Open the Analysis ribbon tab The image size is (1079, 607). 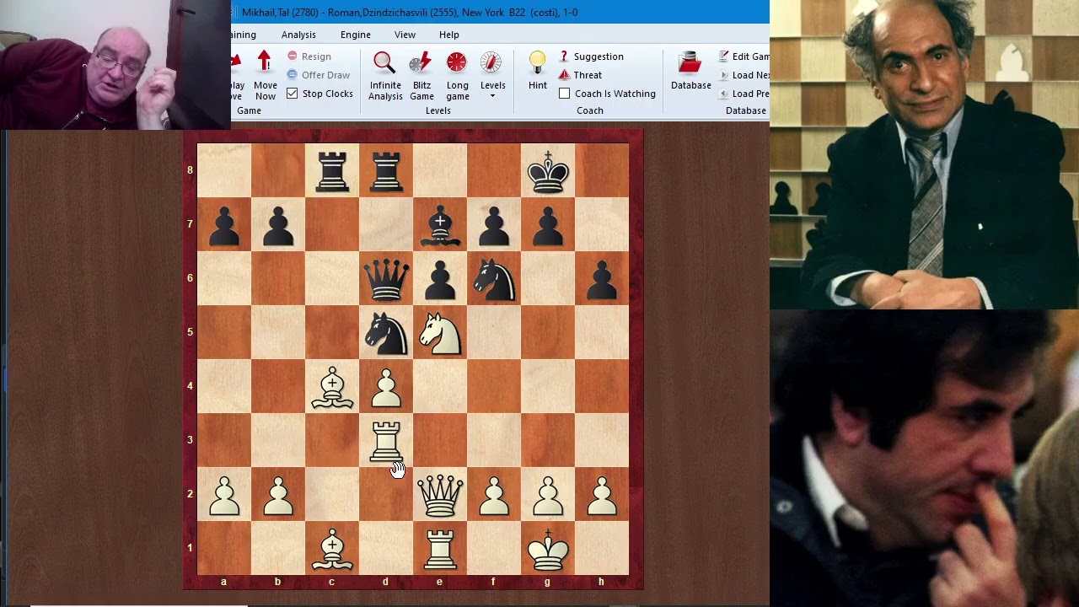(x=298, y=35)
